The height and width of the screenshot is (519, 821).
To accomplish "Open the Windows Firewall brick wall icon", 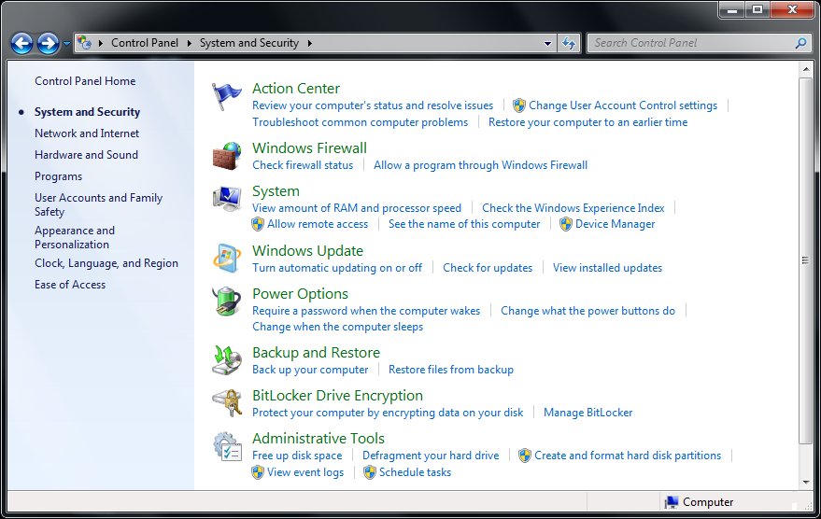I will coord(226,156).
